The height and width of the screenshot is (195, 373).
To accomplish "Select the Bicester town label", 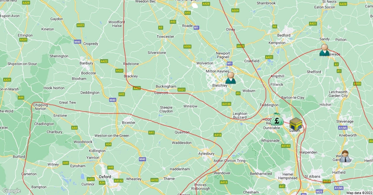I will 128,123.
